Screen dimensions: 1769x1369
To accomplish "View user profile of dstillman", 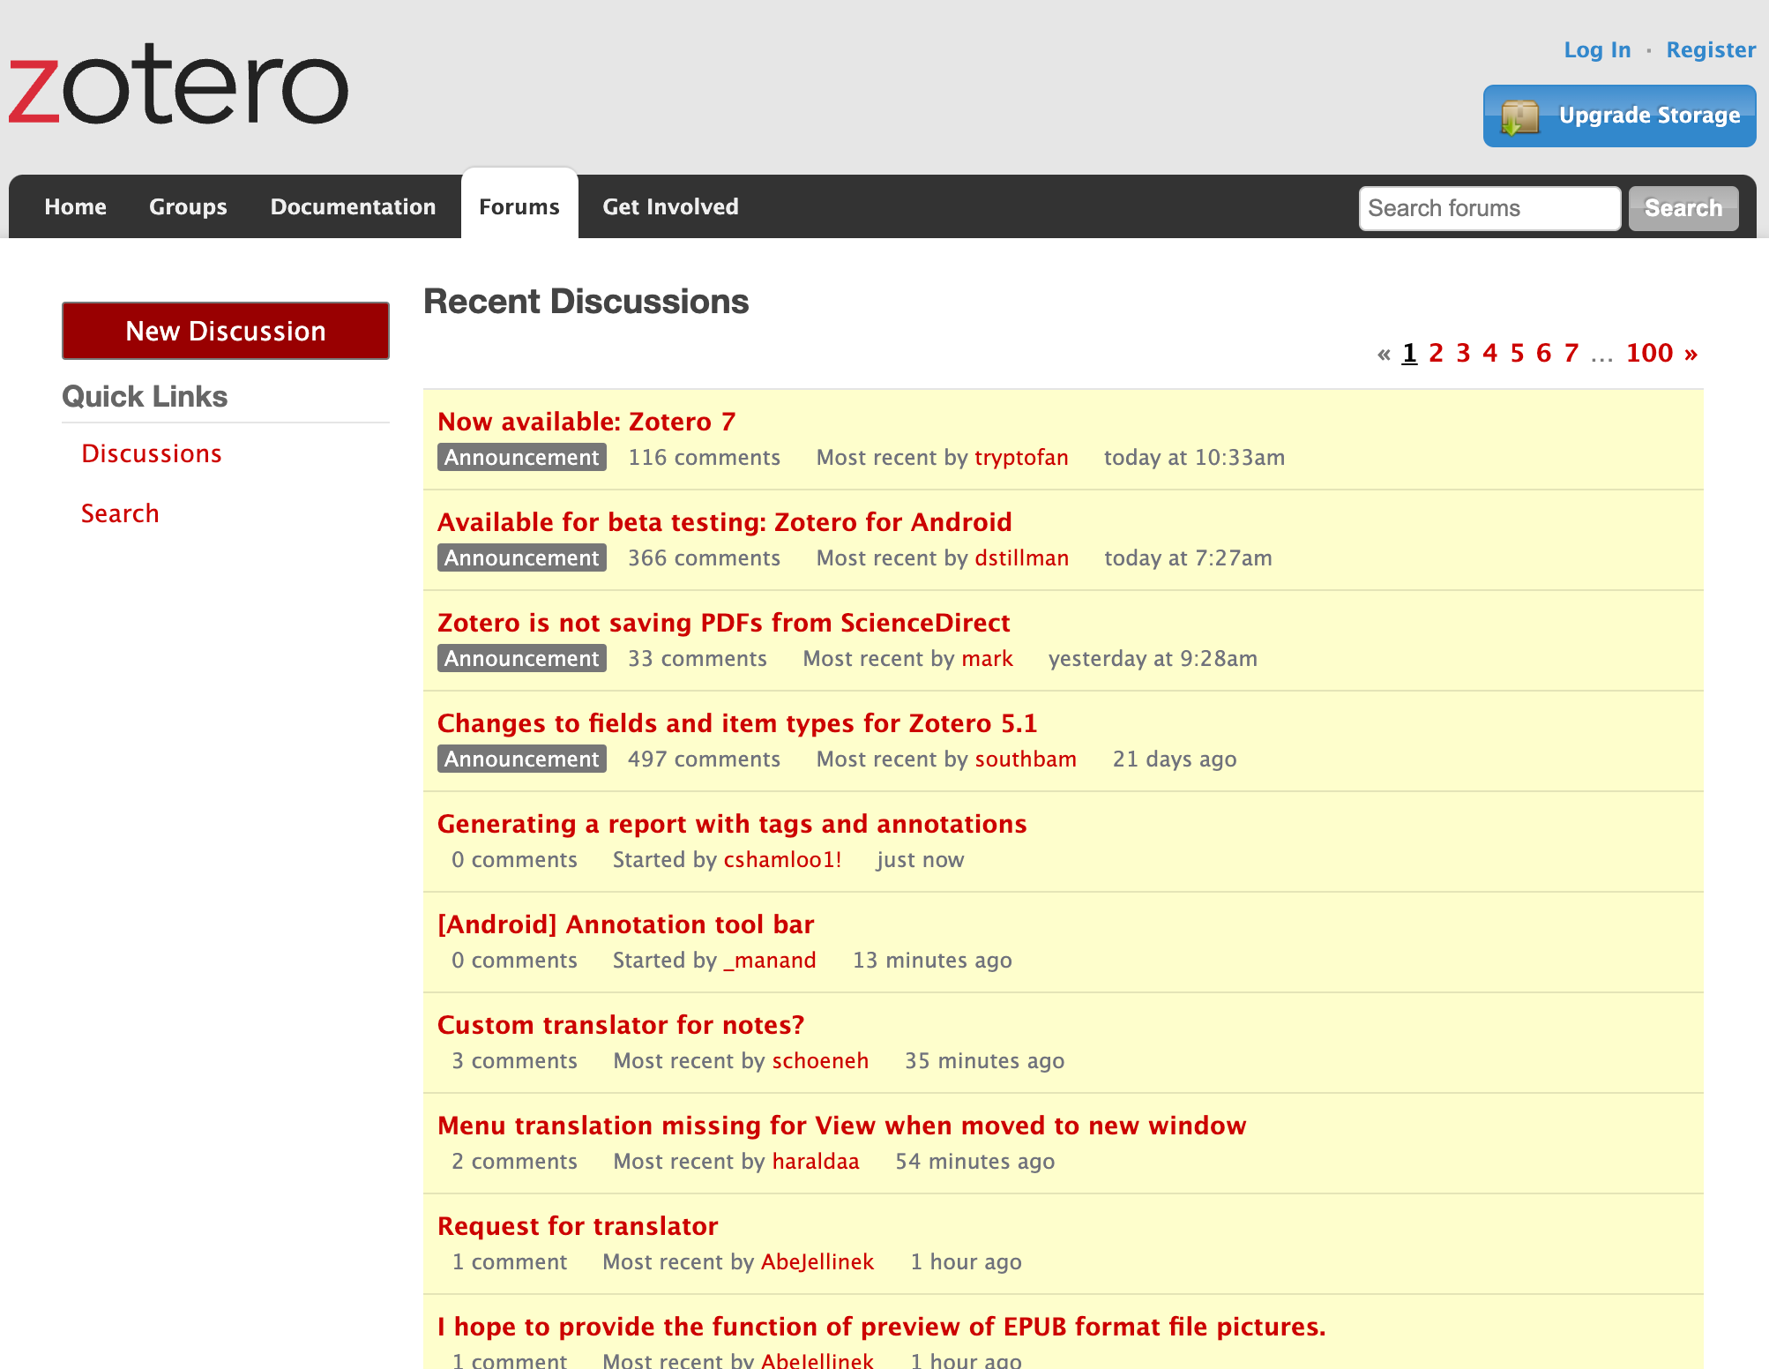I will (x=1021, y=558).
